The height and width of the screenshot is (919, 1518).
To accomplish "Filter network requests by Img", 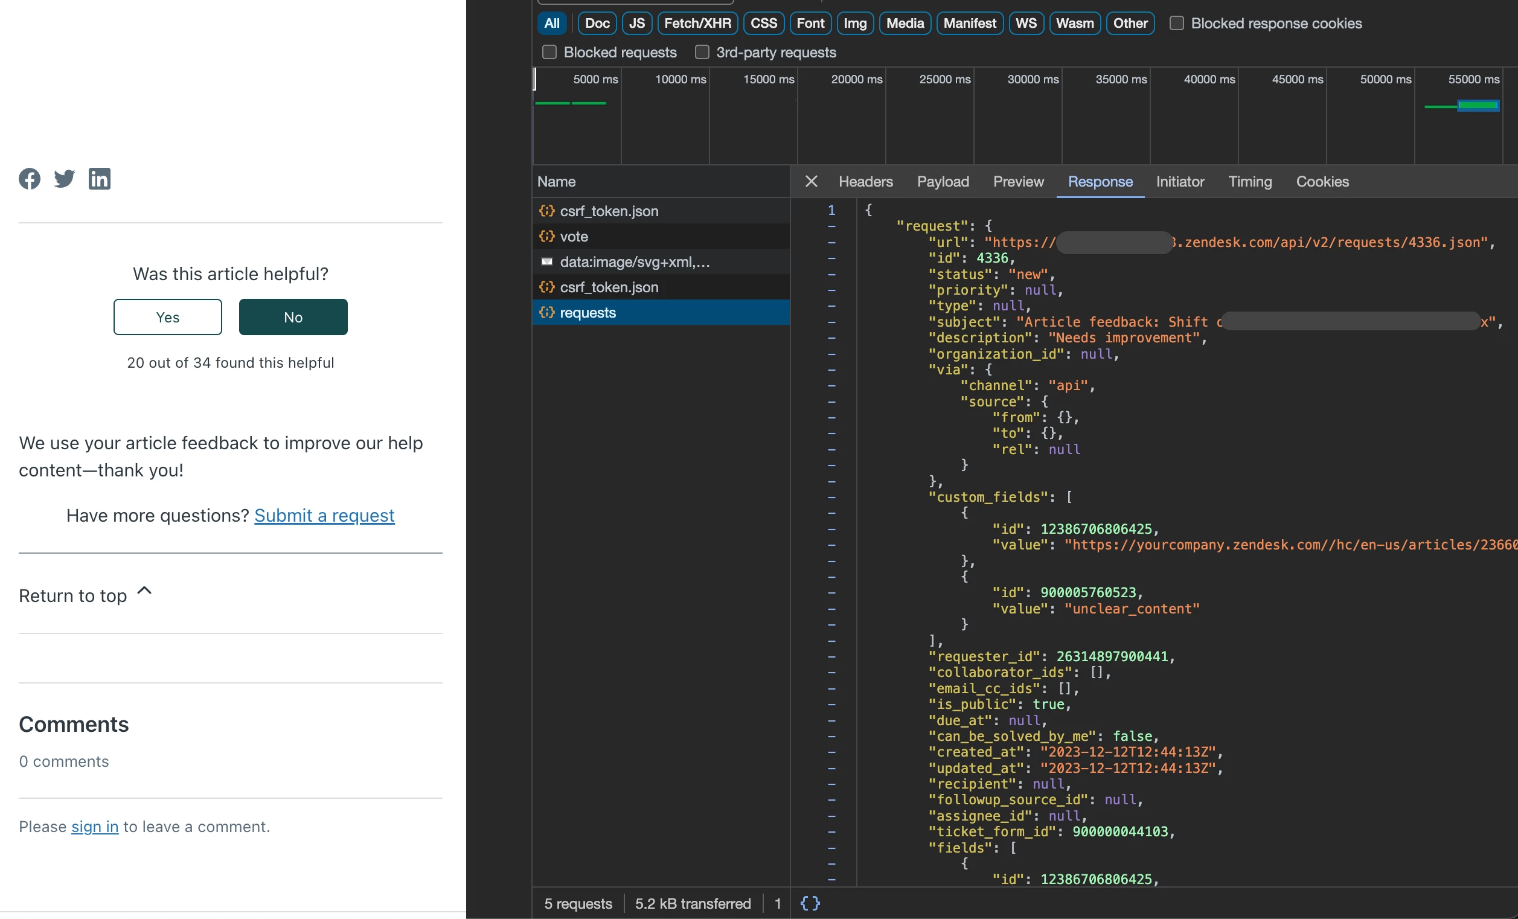I will [x=854, y=24].
